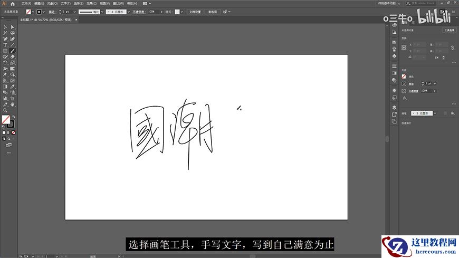Select the Eraser tool
Screen dimensions: 459x258
click(12, 57)
